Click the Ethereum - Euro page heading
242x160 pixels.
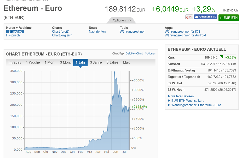33,8
